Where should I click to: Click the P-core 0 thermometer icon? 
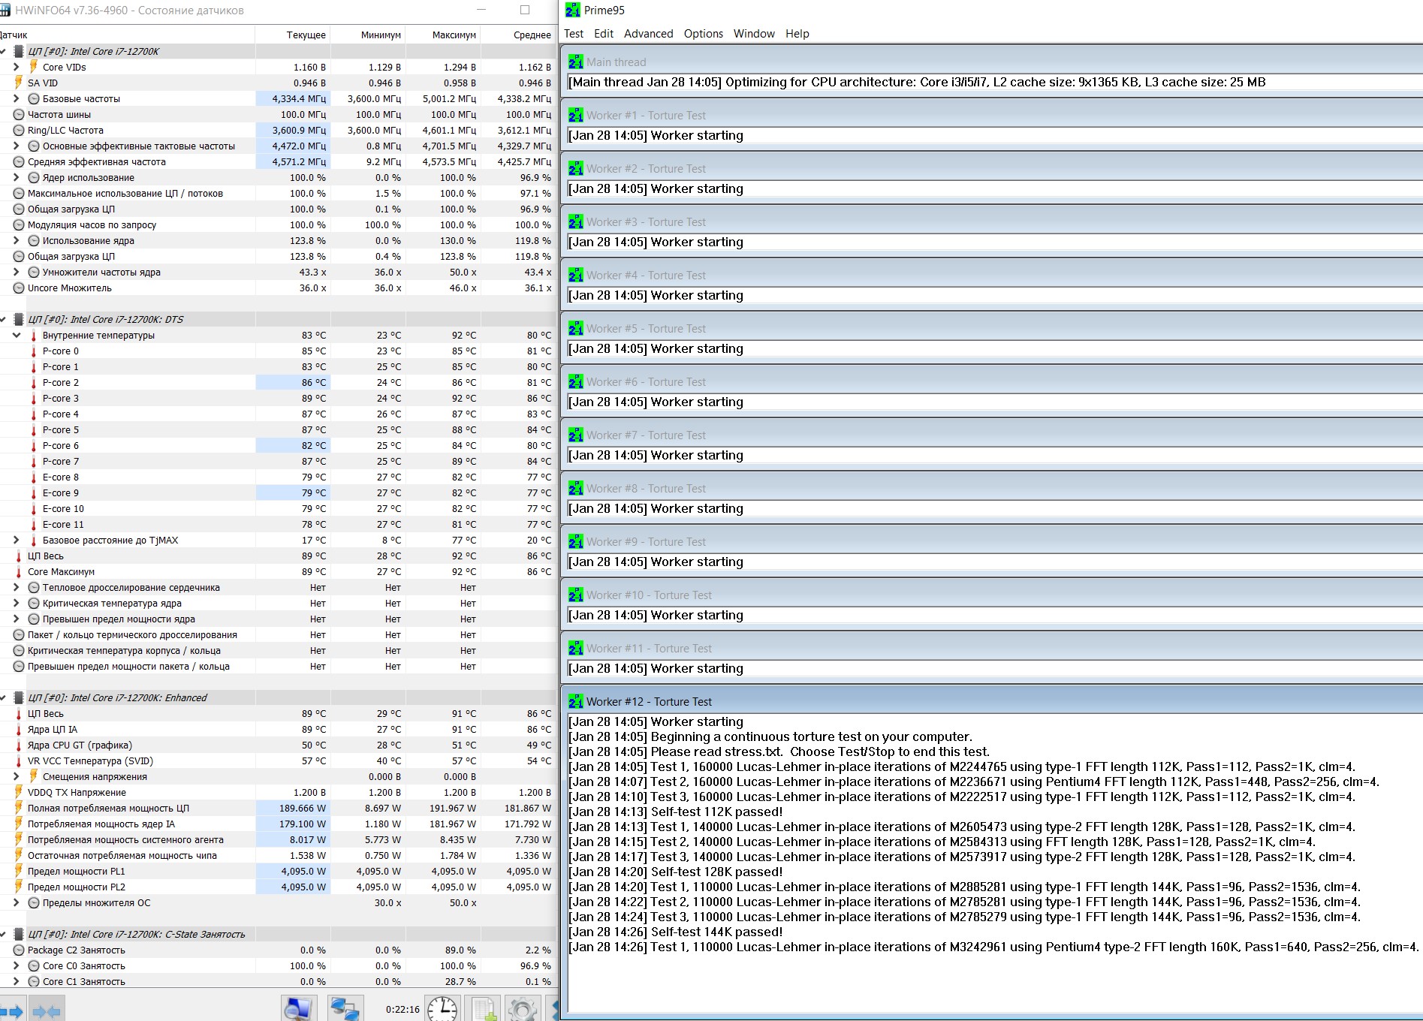click(34, 351)
